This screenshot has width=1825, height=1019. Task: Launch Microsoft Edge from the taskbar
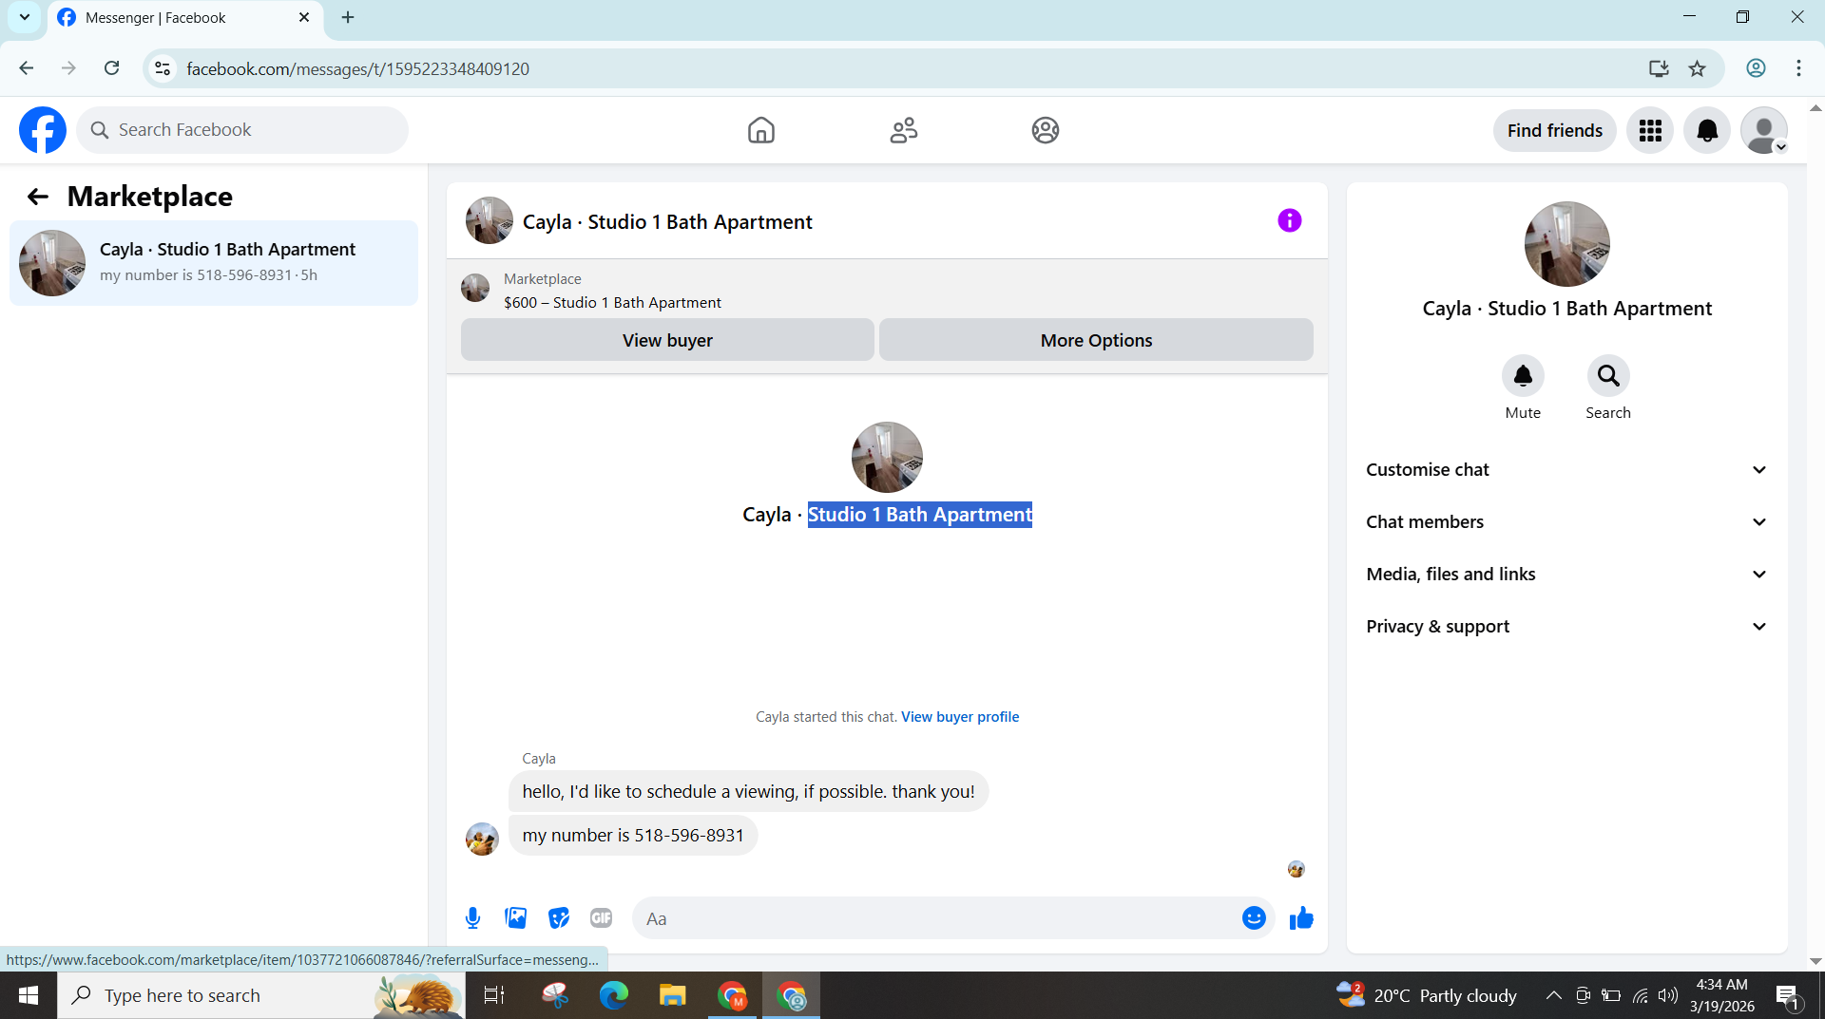coord(614,995)
